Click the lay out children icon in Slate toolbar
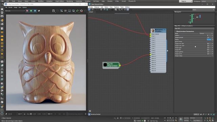217x122 pixels. [122, 9]
